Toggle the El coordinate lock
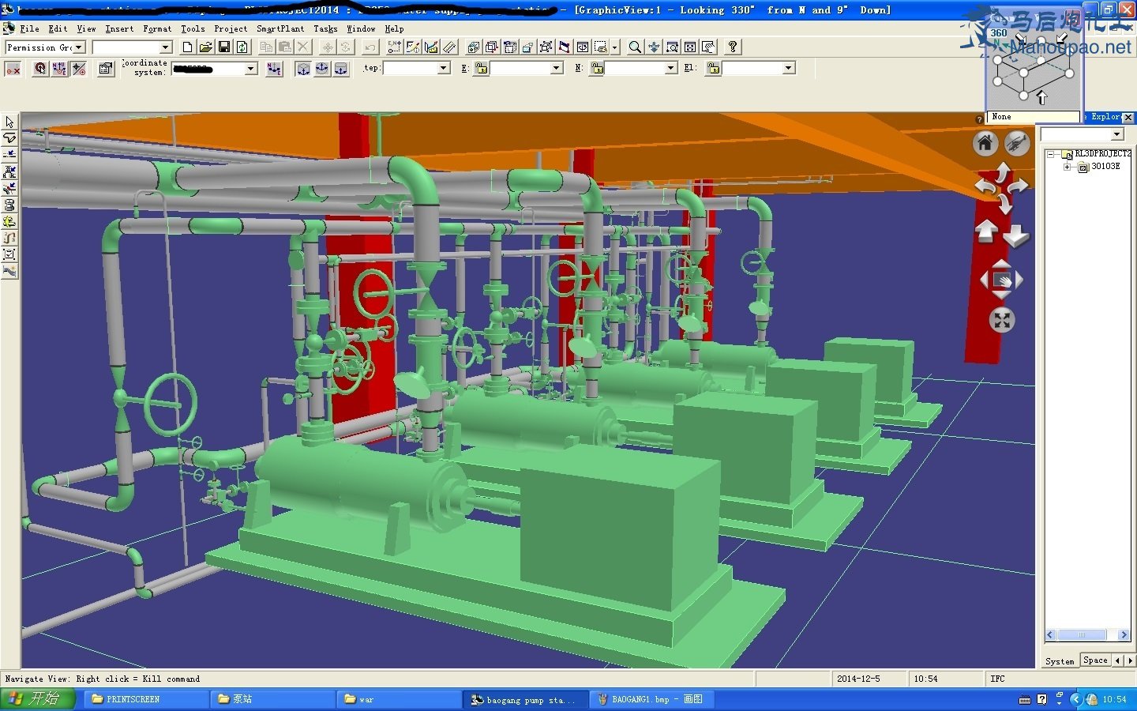This screenshot has height=711, width=1137. click(x=714, y=69)
